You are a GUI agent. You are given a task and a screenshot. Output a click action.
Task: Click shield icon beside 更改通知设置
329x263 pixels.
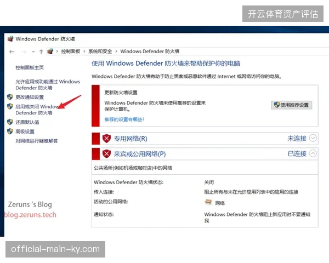click(10, 97)
